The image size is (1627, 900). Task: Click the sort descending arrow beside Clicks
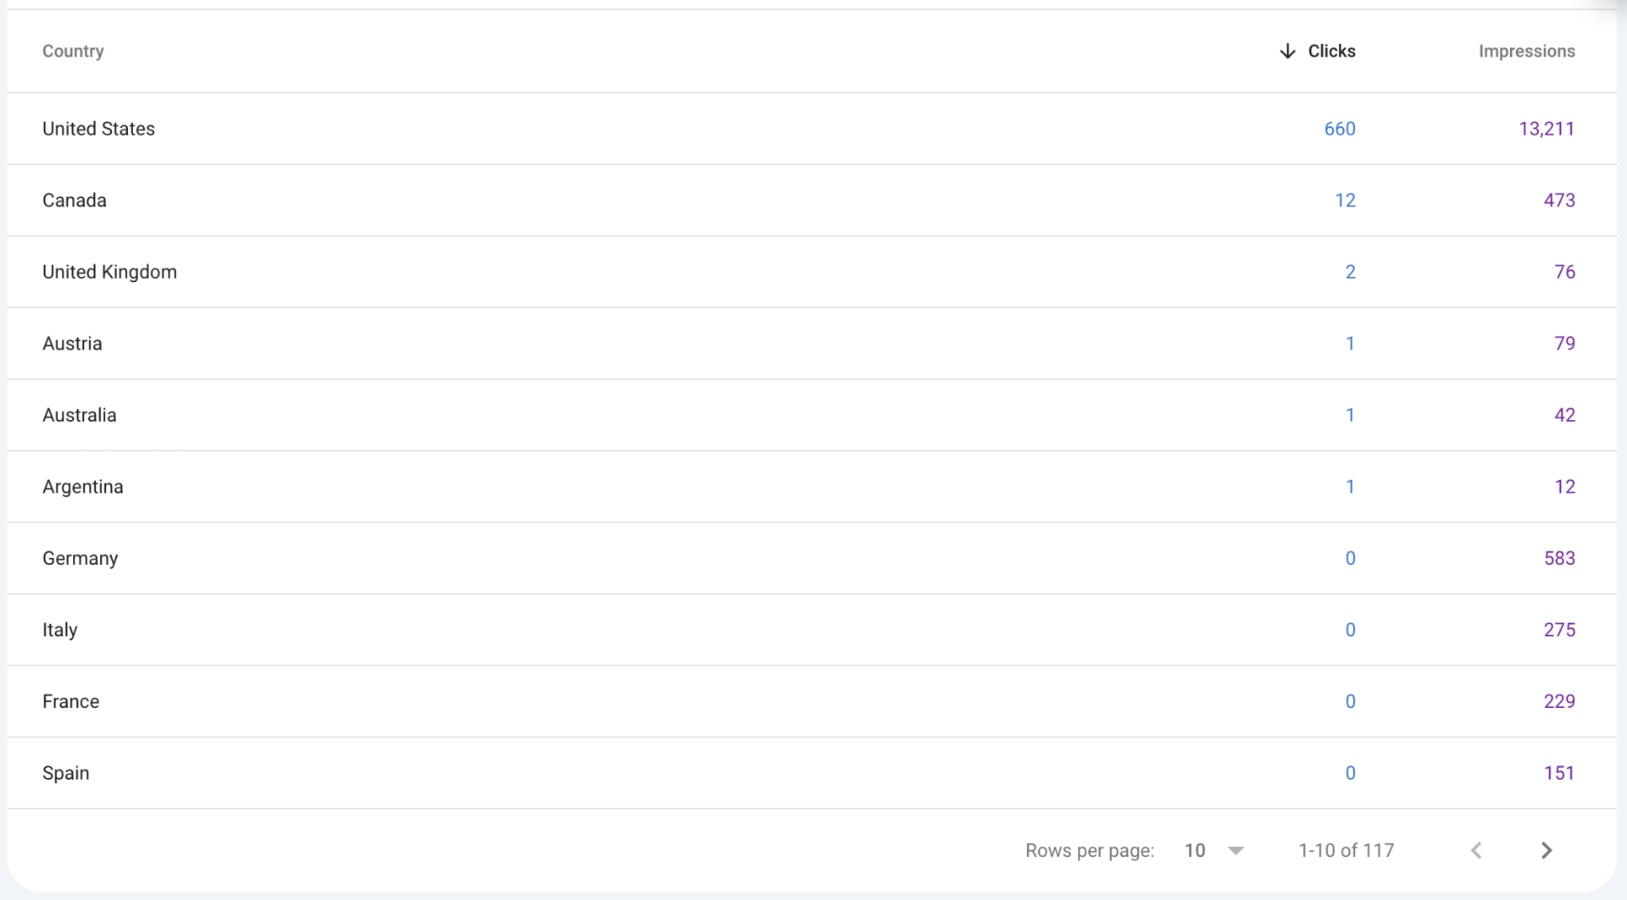point(1287,52)
